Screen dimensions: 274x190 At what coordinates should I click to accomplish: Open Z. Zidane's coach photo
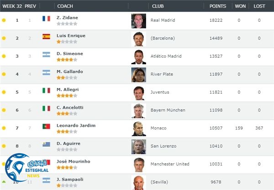(x=138, y=21)
